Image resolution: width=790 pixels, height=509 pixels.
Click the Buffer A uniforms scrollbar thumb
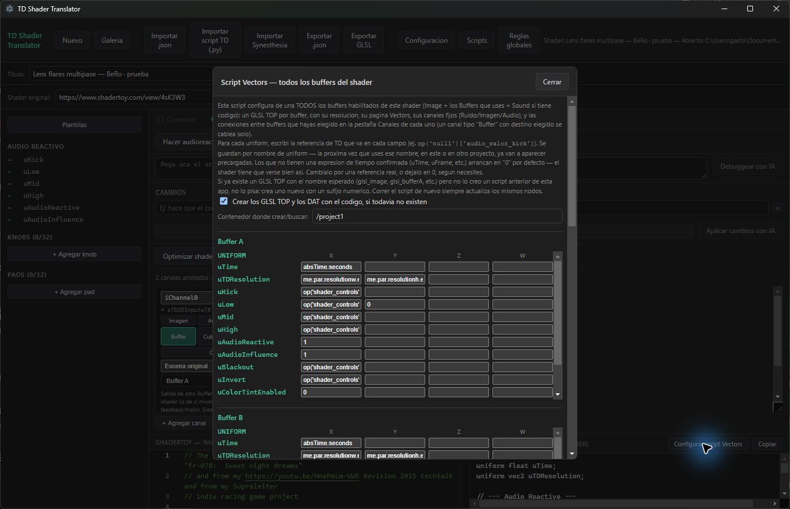click(558, 312)
